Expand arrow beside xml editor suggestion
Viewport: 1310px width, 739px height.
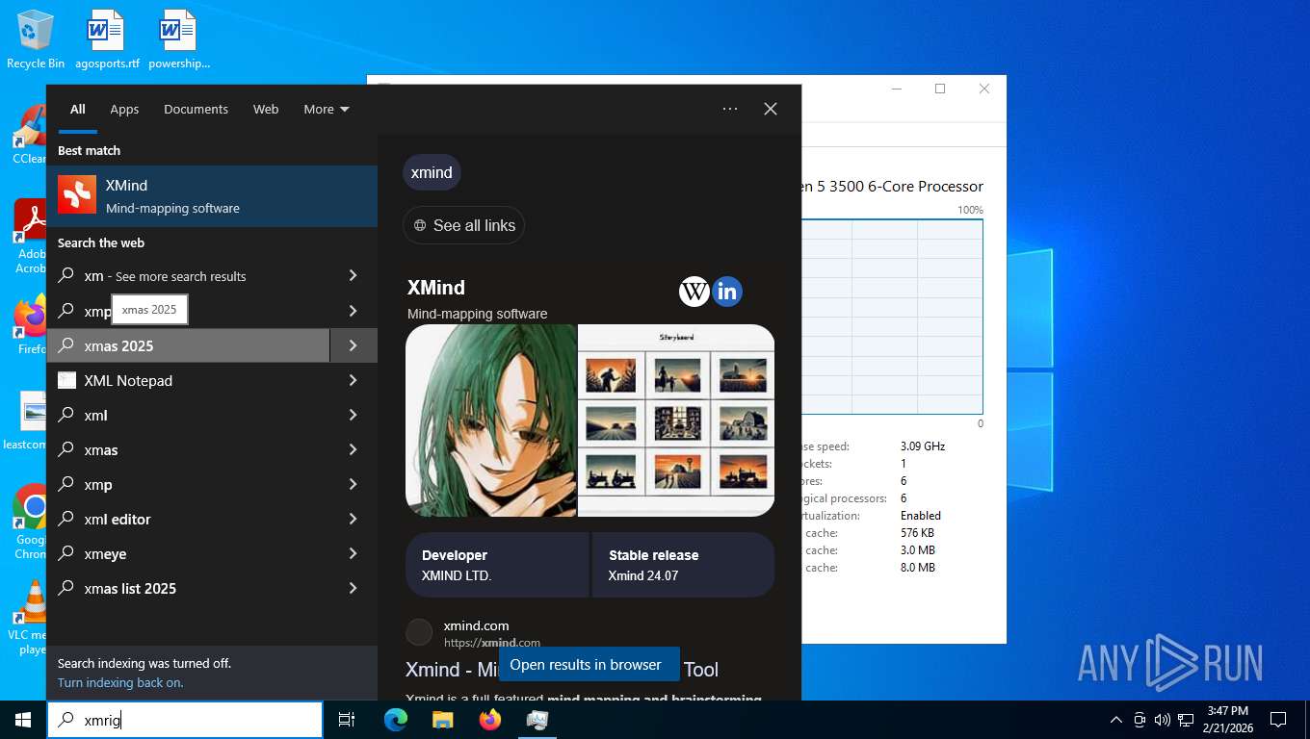tap(353, 519)
